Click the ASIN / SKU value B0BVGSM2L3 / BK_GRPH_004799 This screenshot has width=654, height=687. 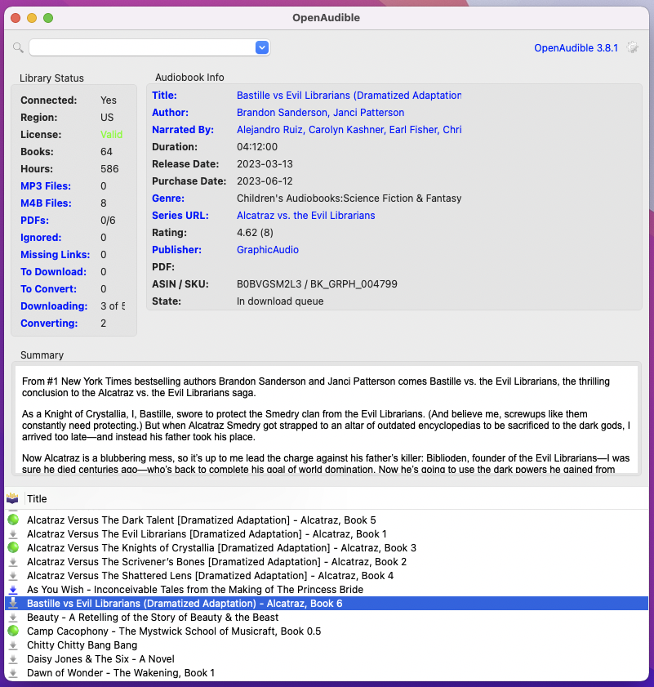tap(317, 284)
